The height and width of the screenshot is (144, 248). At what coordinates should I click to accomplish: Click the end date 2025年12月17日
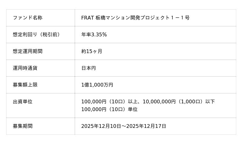[x=146, y=126]
